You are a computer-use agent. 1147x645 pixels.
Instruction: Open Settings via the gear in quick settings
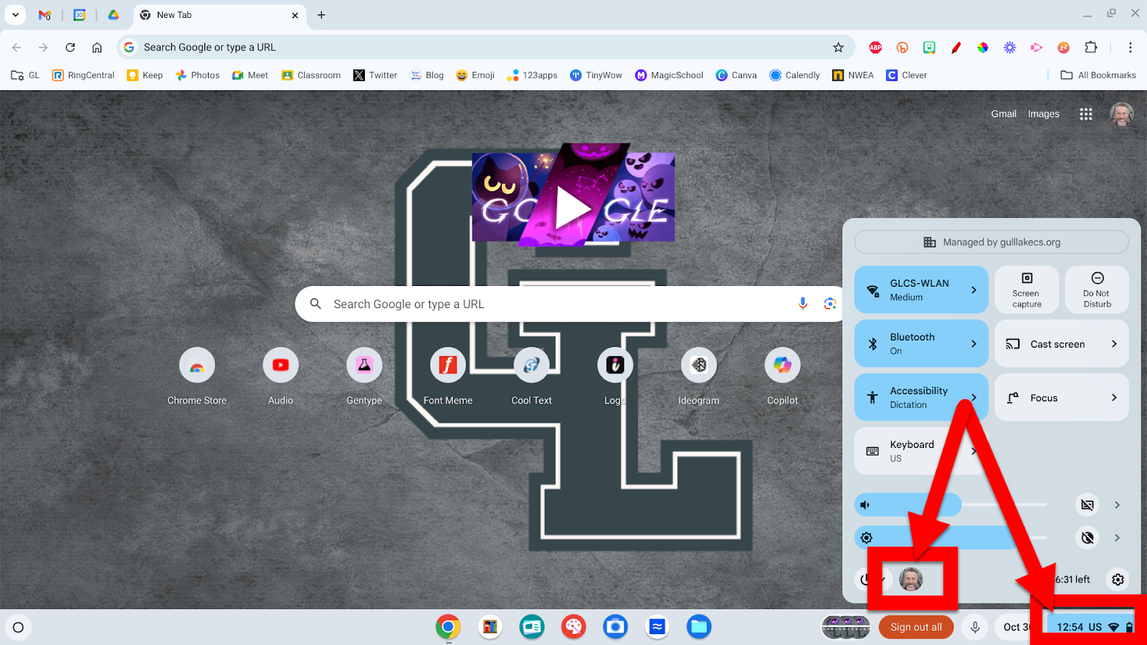[1118, 579]
